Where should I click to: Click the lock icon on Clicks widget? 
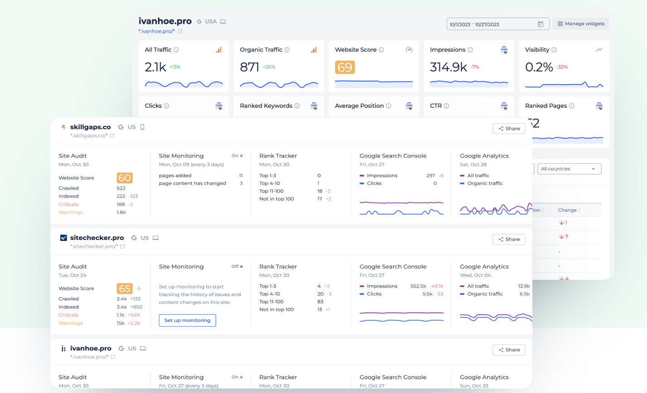coord(219,106)
